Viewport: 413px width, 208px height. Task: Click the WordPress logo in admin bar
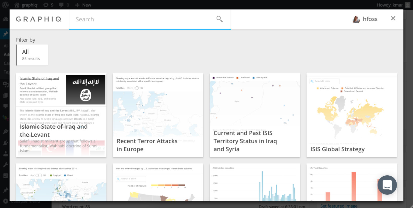(x=5, y=5)
